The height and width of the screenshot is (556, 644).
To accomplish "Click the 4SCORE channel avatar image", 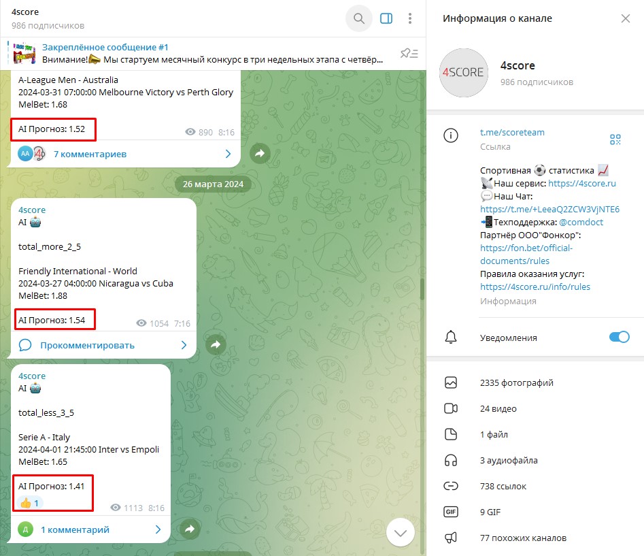I will 463,72.
